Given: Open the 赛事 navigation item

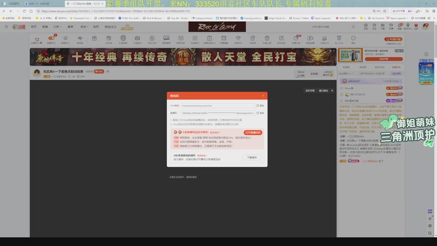Looking at the screenshot, I should (x=70, y=27).
